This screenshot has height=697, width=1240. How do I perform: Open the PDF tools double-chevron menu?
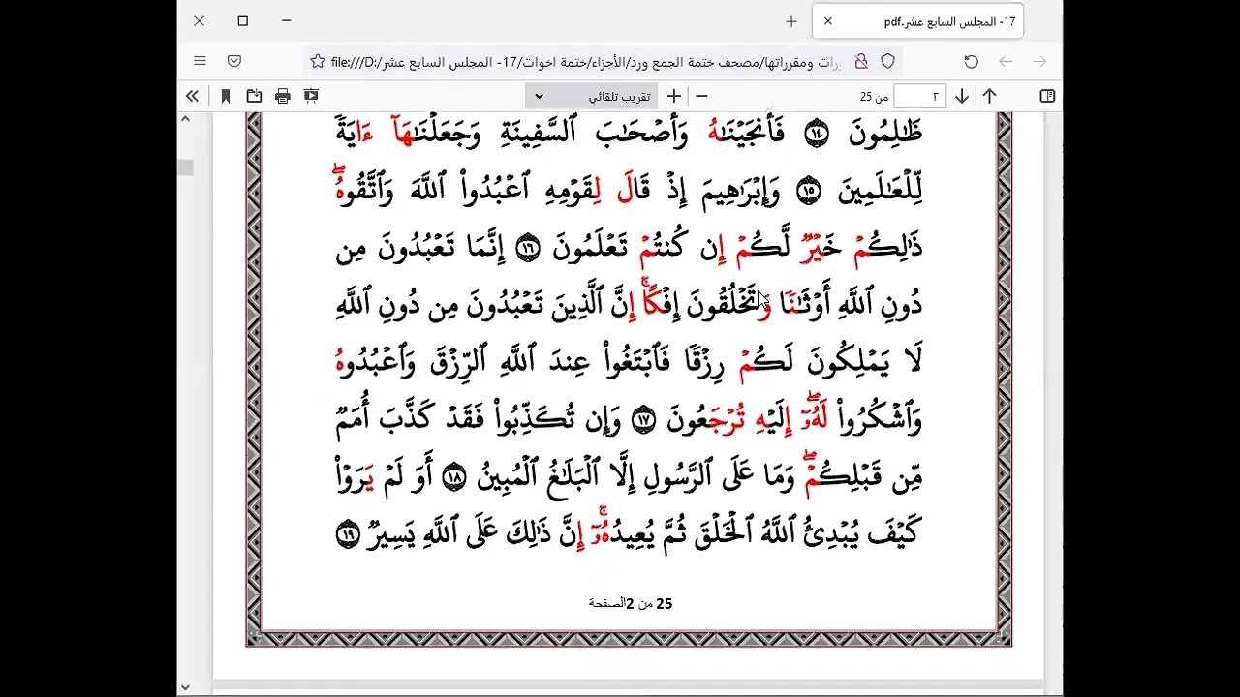click(x=193, y=96)
